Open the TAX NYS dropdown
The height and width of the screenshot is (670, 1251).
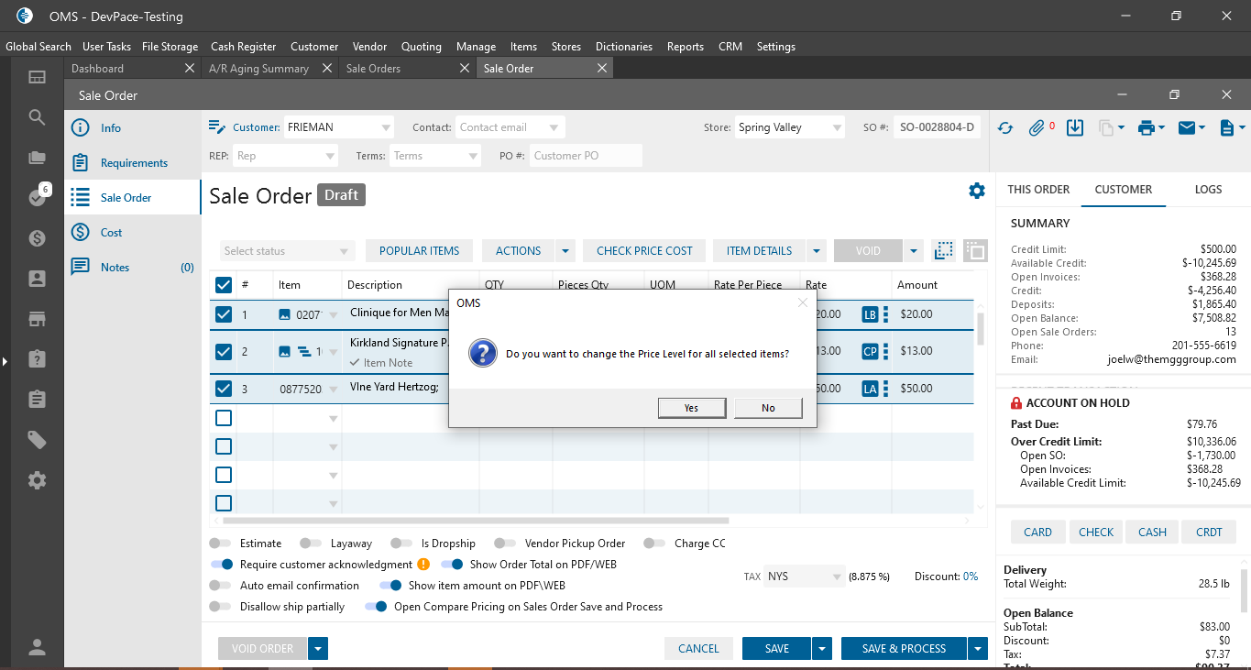[805, 577]
